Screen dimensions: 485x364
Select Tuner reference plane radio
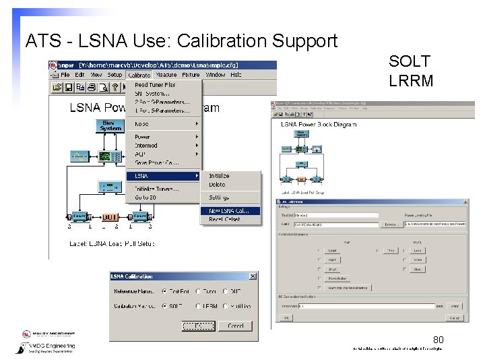click(x=198, y=291)
